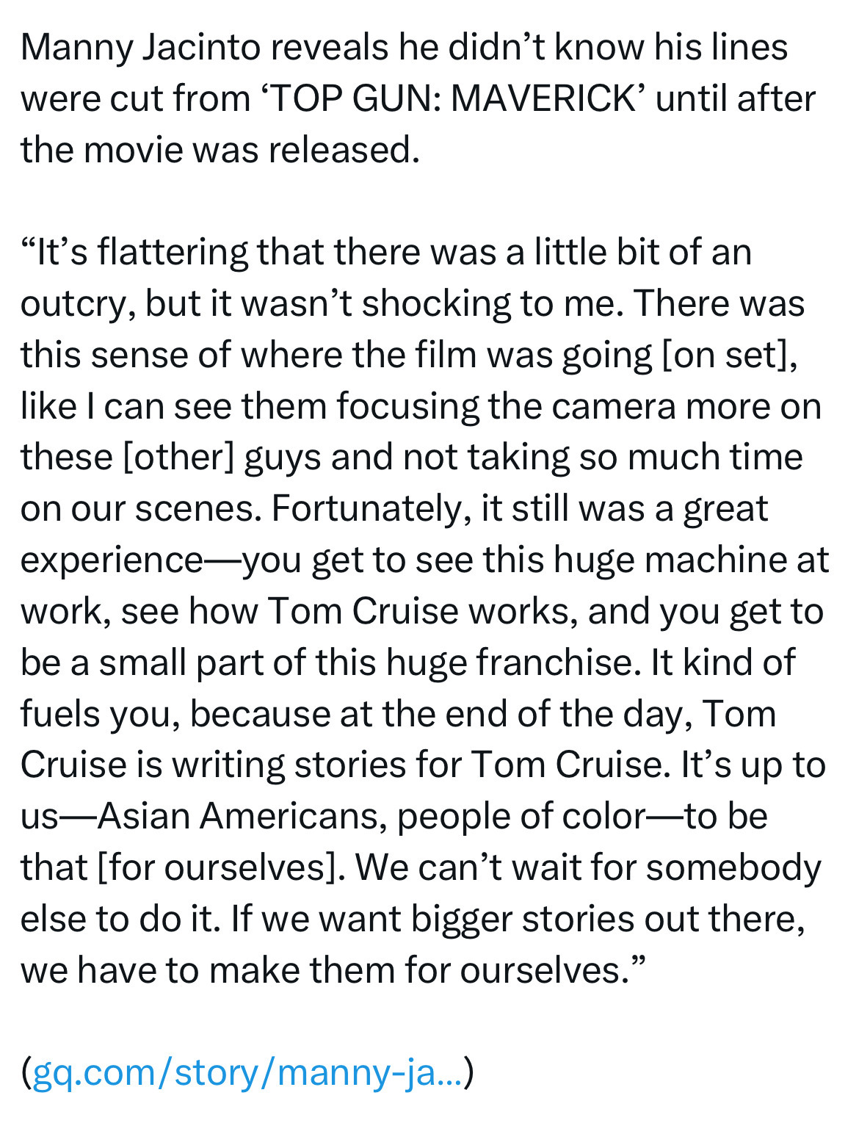This screenshot has width=859, height=1123.
Task: Click the phrase 'the movie was released.'
Action: [220, 150]
